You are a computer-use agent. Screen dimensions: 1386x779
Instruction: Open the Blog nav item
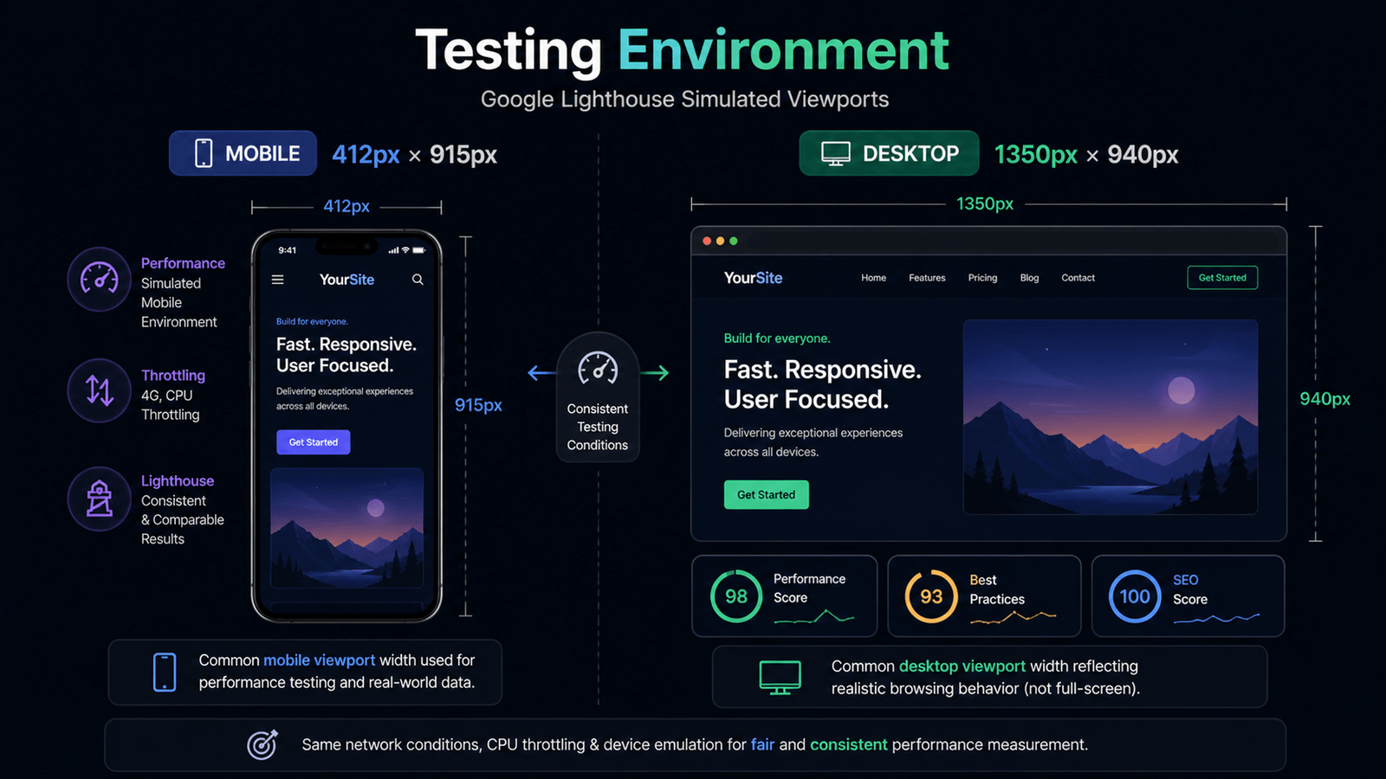pyautogui.click(x=1029, y=278)
